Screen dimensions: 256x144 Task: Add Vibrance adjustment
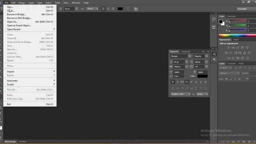pyautogui.click(x=247, y=48)
